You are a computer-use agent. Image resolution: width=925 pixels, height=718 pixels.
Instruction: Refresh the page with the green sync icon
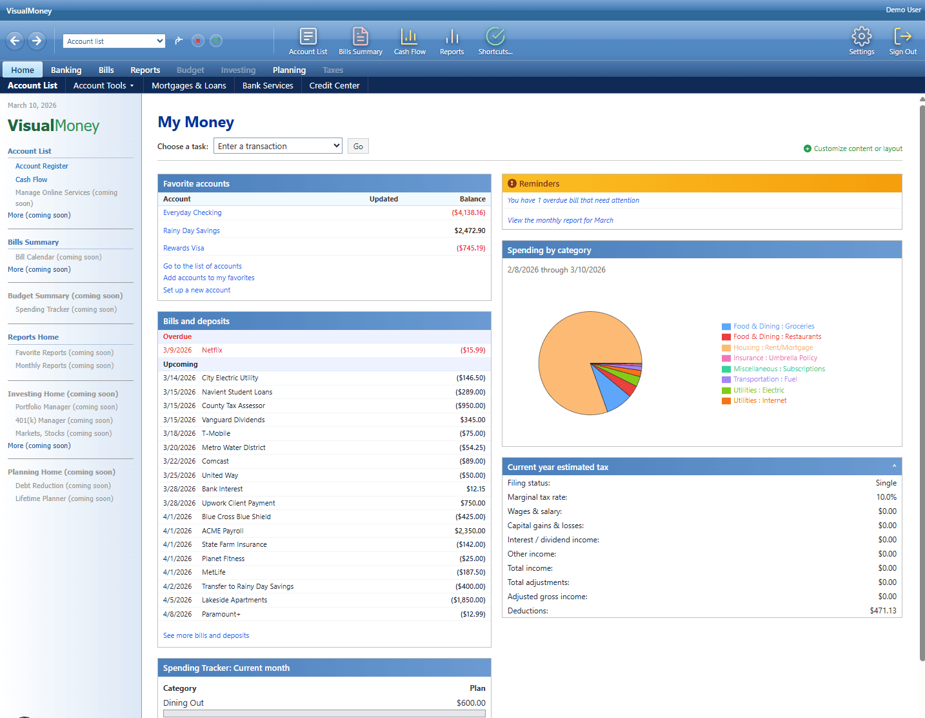click(216, 40)
